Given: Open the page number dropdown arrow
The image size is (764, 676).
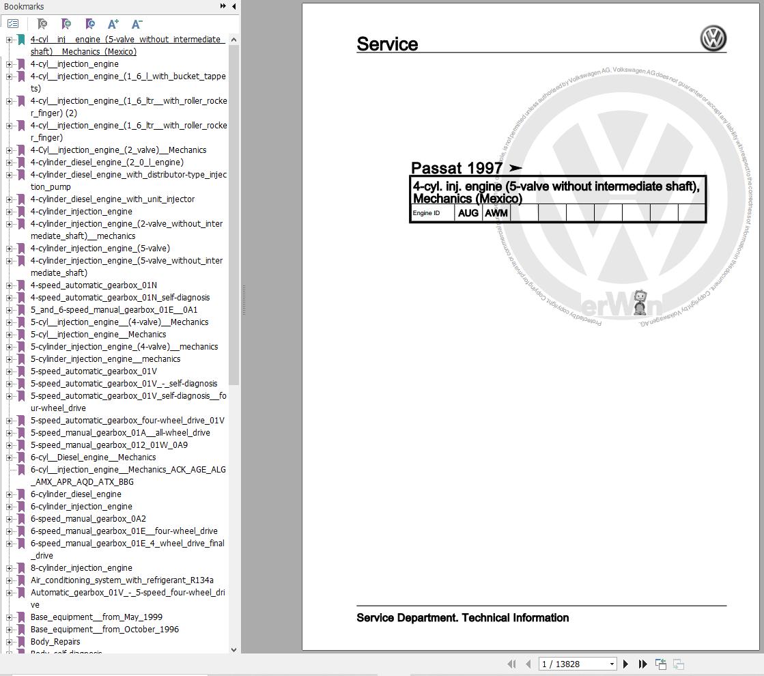Looking at the screenshot, I should click(x=612, y=663).
